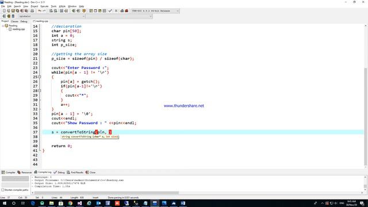Click the Profile Analysis toolbar icon
Image resolution: width=368 pixels, height=207 pixels.
(122, 11)
